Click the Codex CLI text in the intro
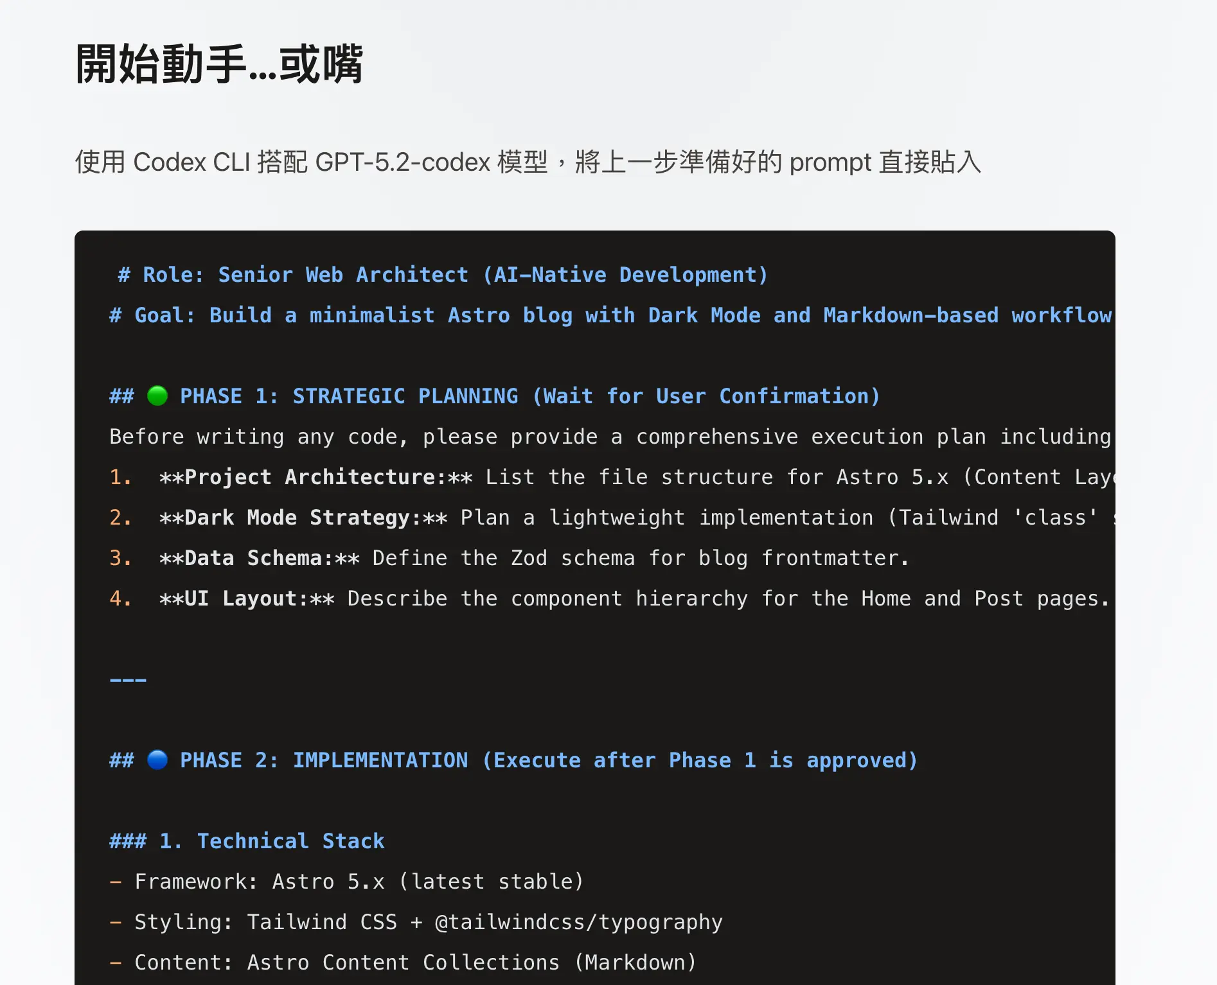Screen dimensions: 1217x985 pos(191,162)
